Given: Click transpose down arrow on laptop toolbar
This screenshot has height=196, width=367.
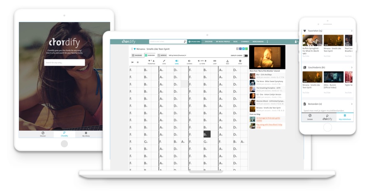Looking at the screenshot, I should (149, 61).
